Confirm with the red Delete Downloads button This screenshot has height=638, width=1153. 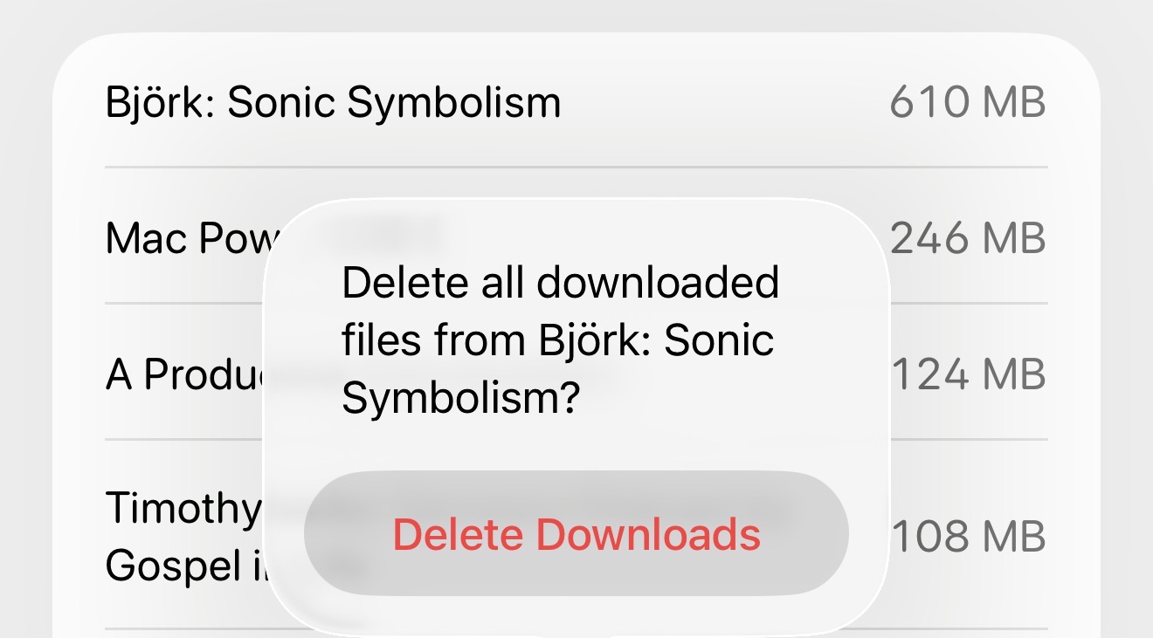click(x=576, y=534)
